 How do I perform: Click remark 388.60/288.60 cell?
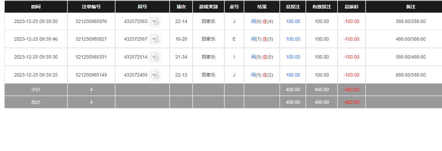(x=411, y=21)
